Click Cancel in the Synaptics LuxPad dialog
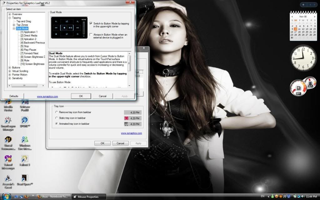Viewport: 320px width, 200px height. [x=102, y=96]
